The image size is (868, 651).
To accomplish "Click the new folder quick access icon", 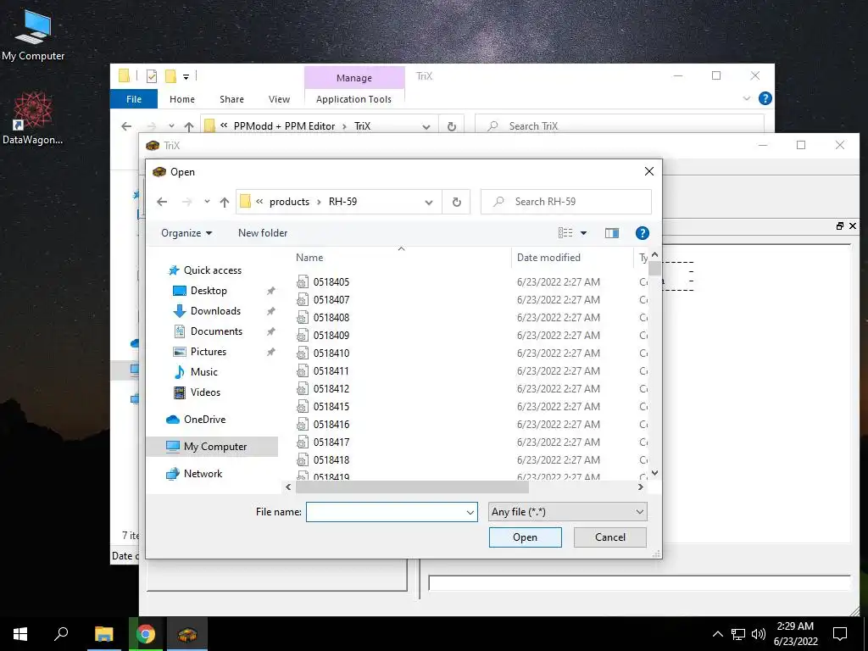I will [170, 76].
